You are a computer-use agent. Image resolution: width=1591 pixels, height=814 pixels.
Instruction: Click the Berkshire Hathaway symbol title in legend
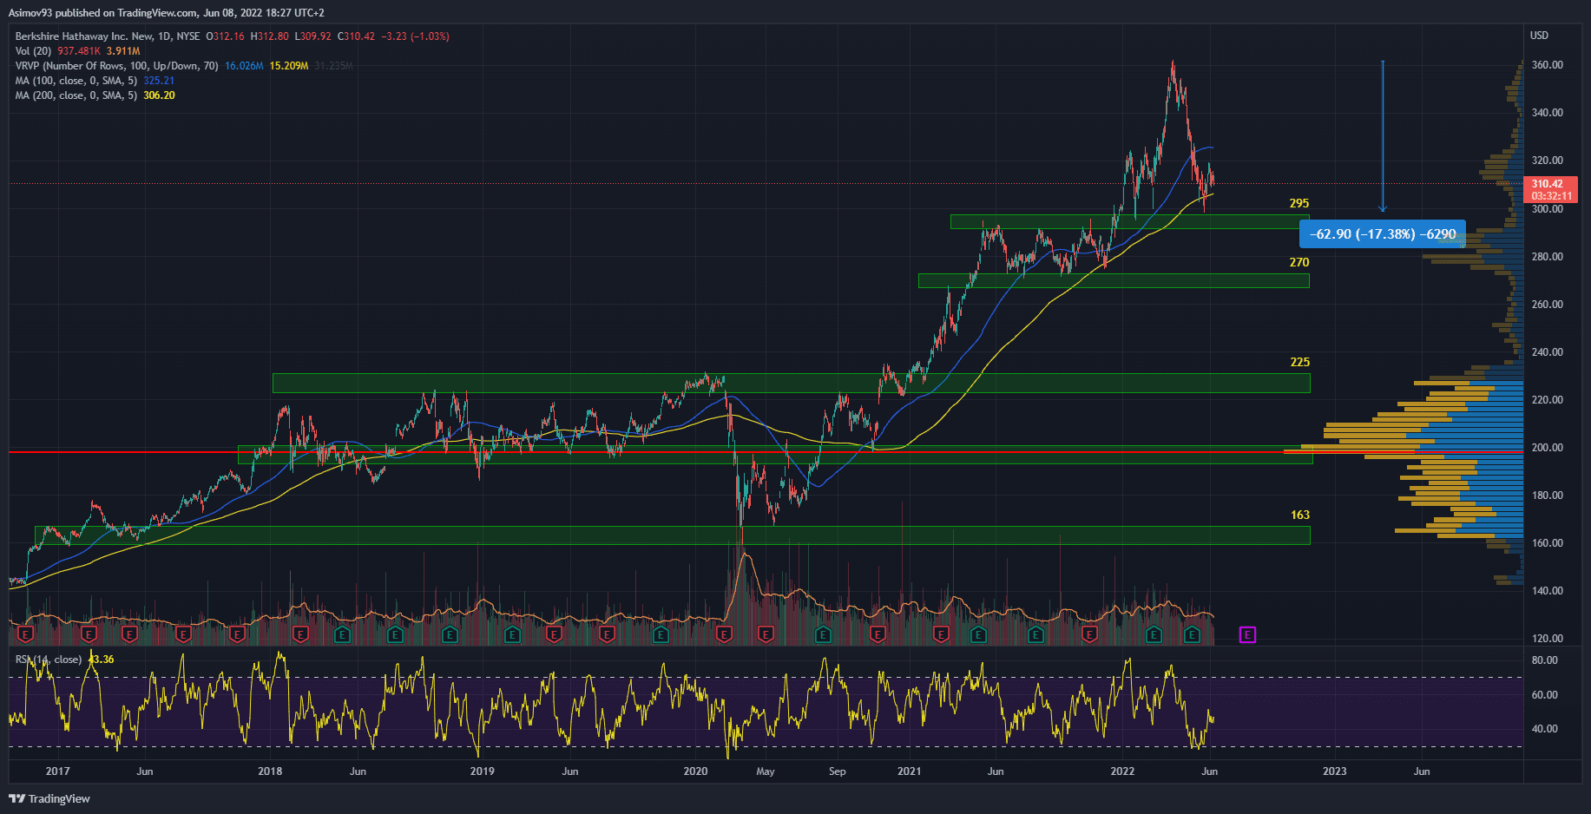click(107, 36)
